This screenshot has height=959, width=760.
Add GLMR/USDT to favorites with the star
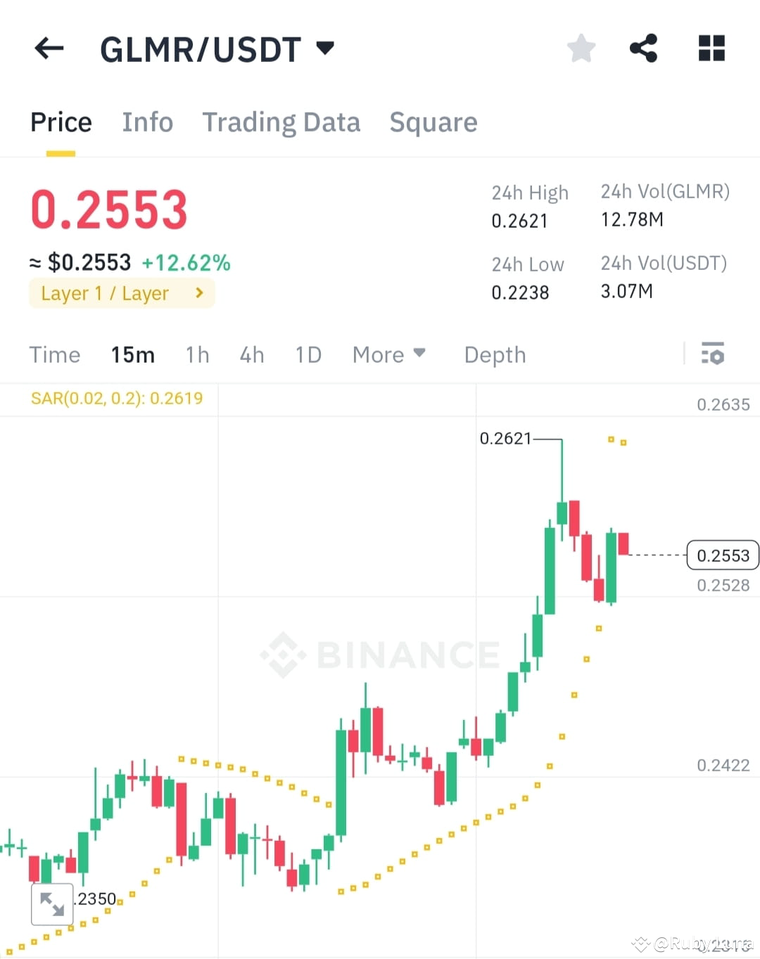click(x=581, y=48)
